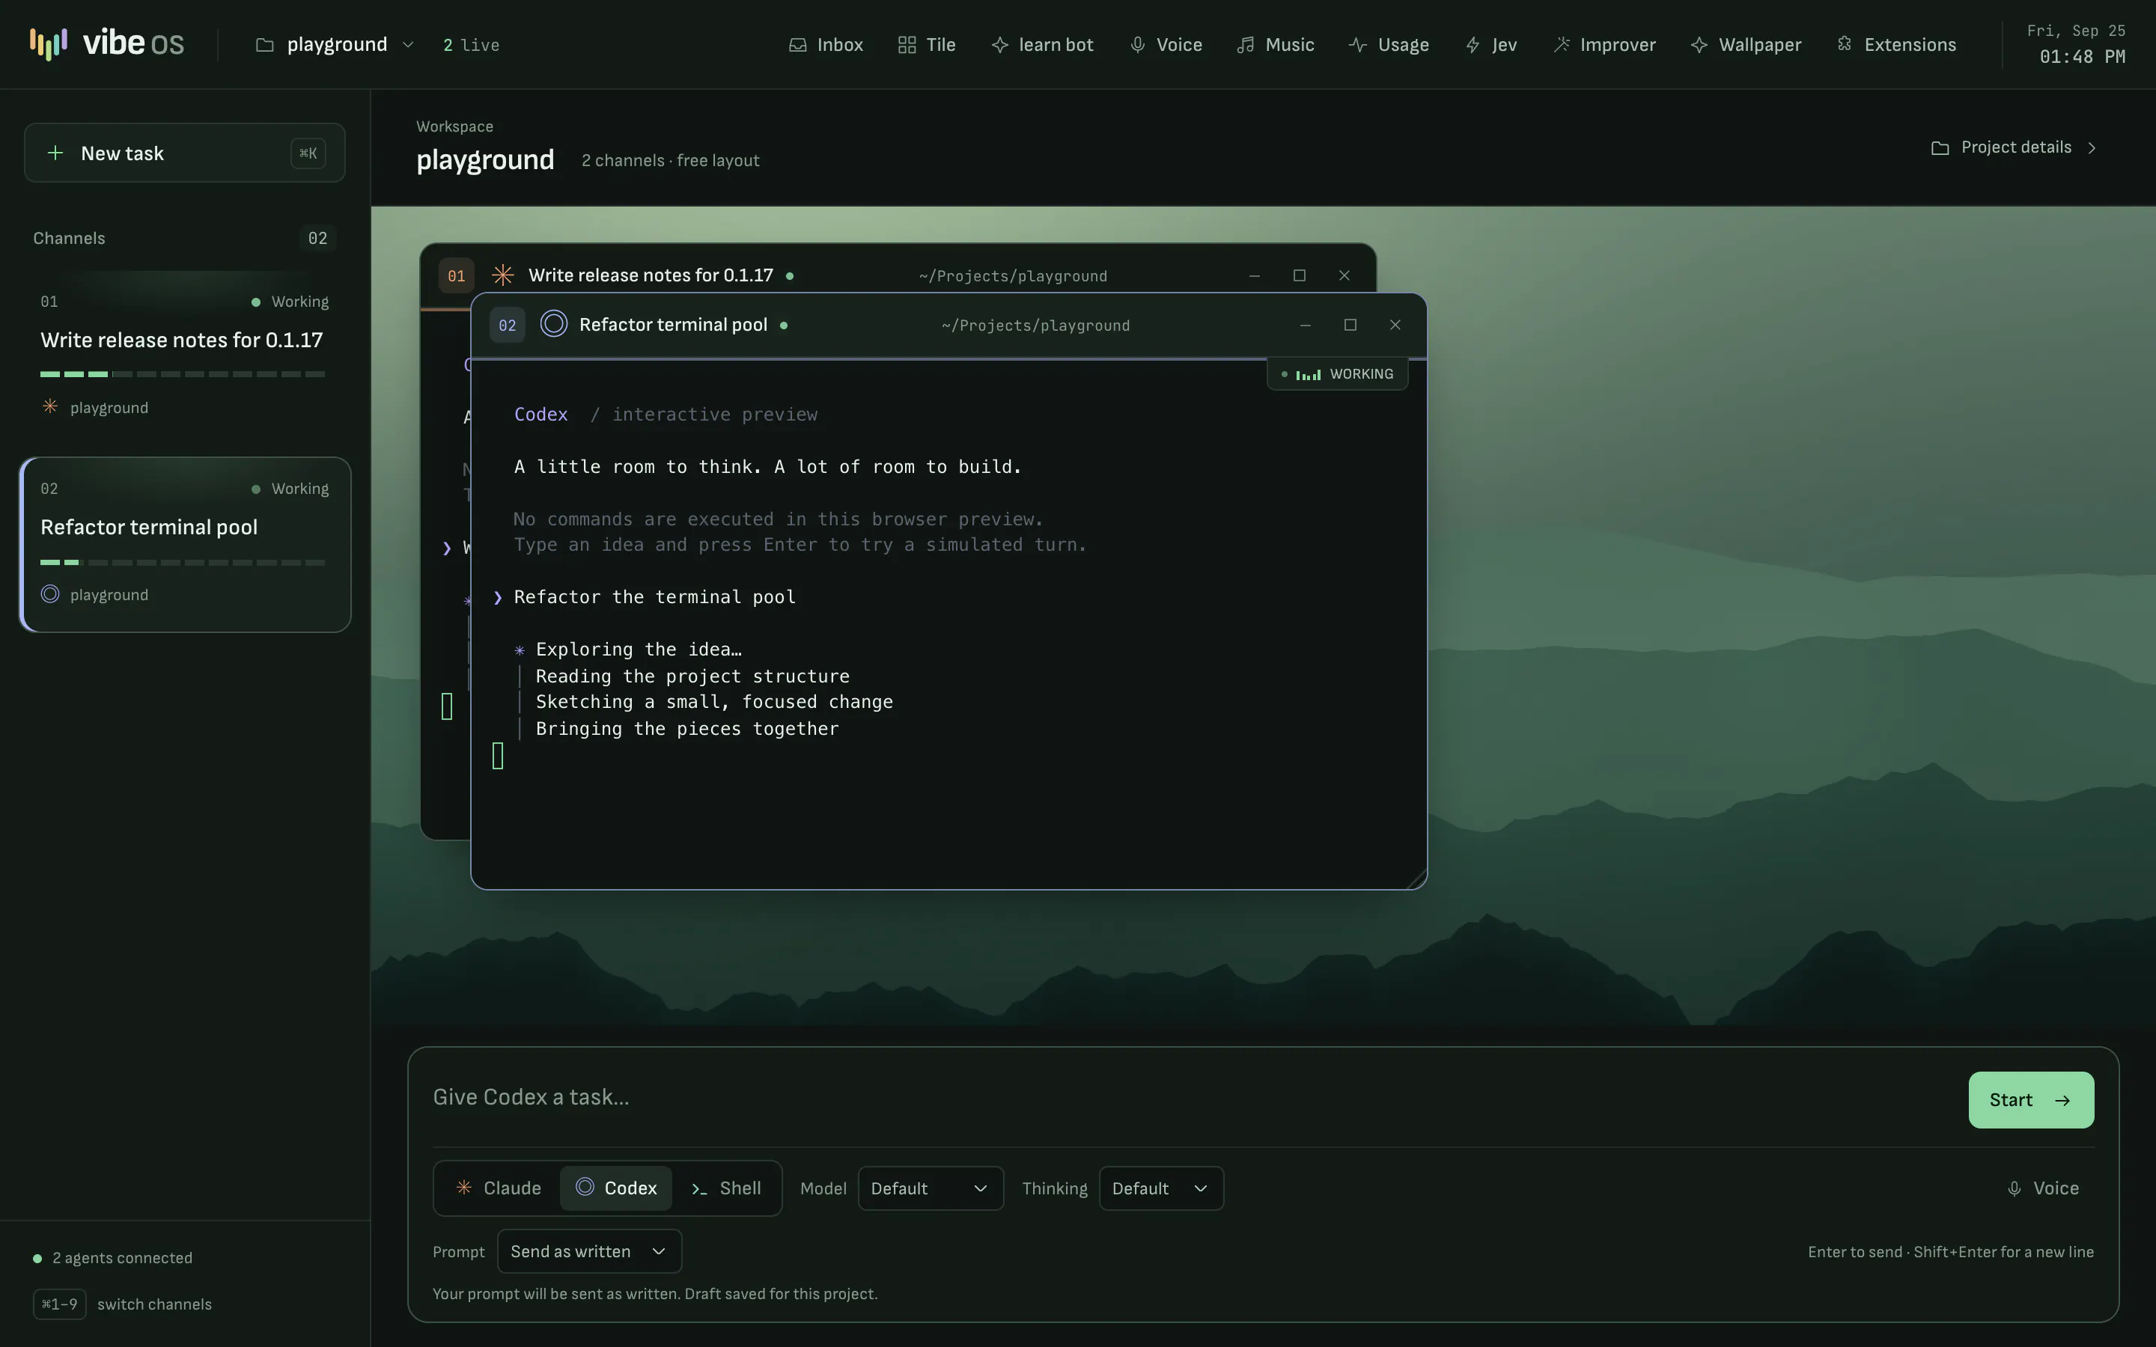Click progress bar on Refactor terminal pool card
The height and width of the screenshot is (1347, 2156).
coord(183,562)
